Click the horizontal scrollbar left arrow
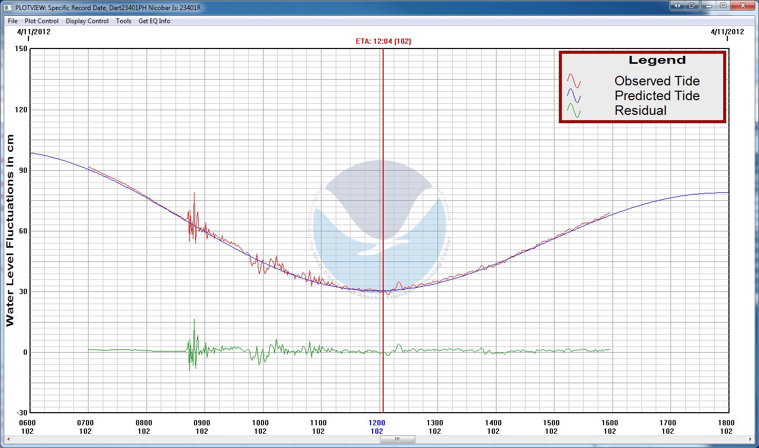Image resolution: width=759 pixels, height=448 pixels. click(9, 439)
